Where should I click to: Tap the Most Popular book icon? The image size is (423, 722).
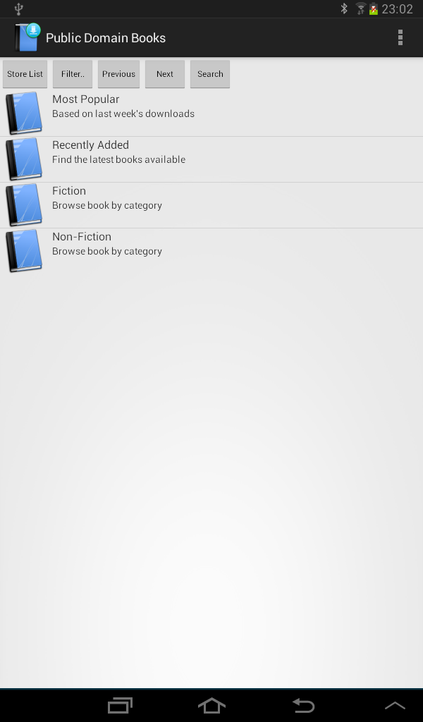24,114
